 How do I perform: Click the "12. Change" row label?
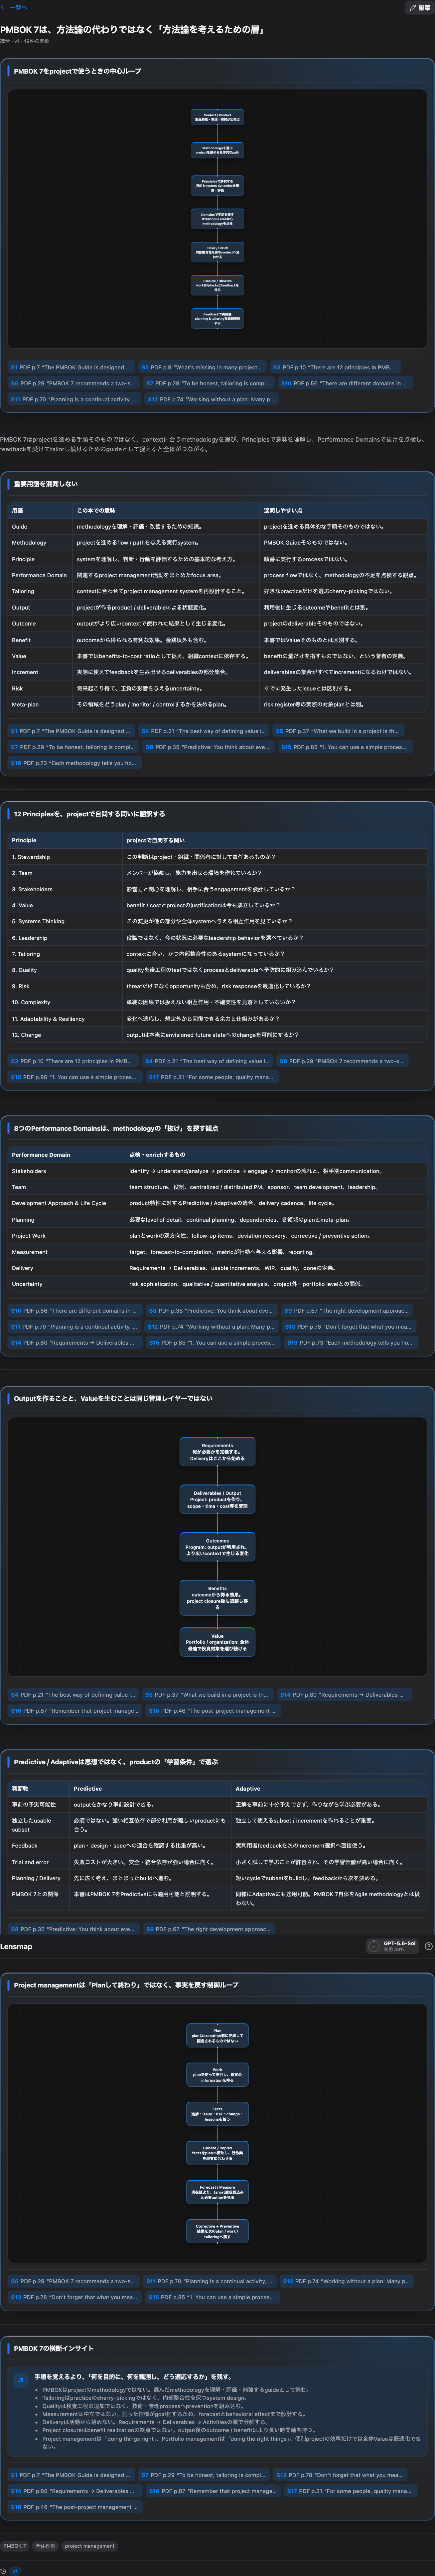pos(27,1035)
